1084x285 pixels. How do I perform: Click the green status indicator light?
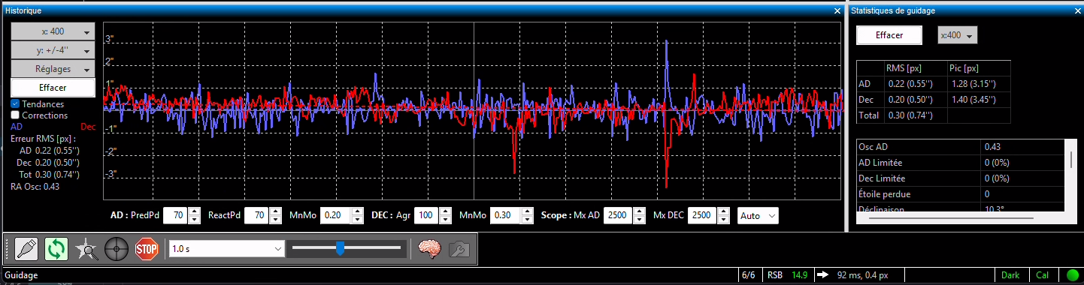click(1072, 275)
